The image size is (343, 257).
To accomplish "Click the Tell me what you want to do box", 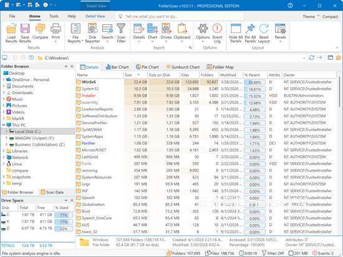I will pos(180,17).
